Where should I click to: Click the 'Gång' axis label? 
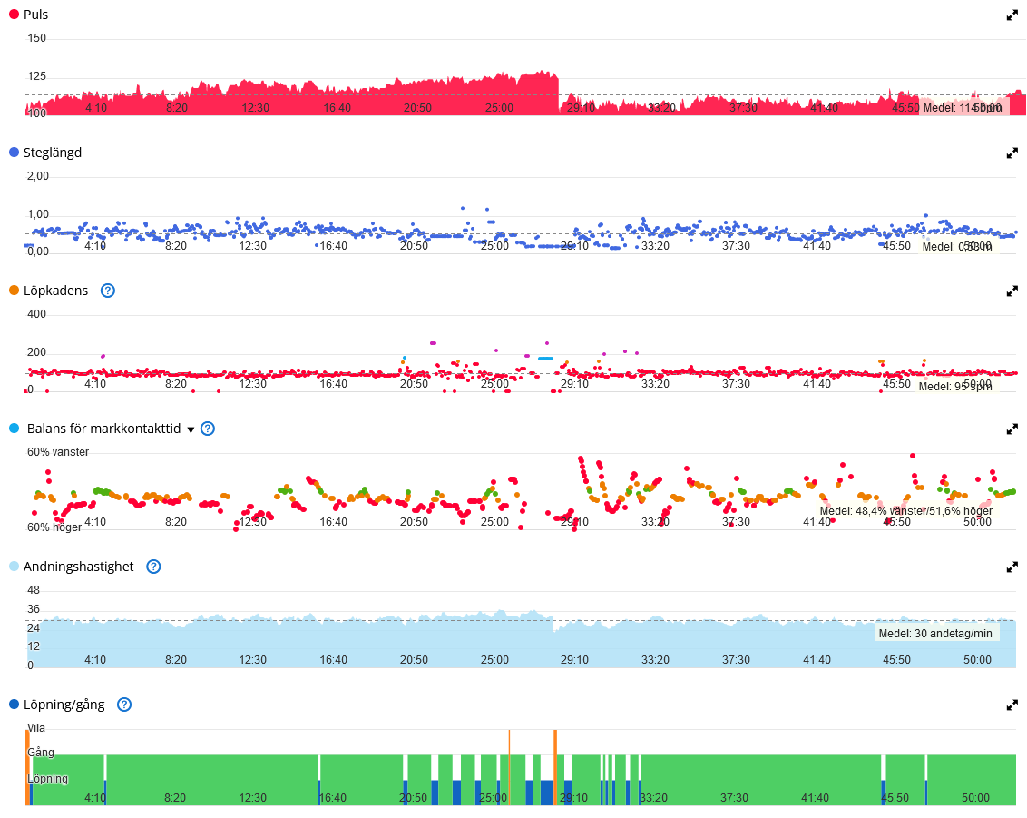tap(41, 753)
